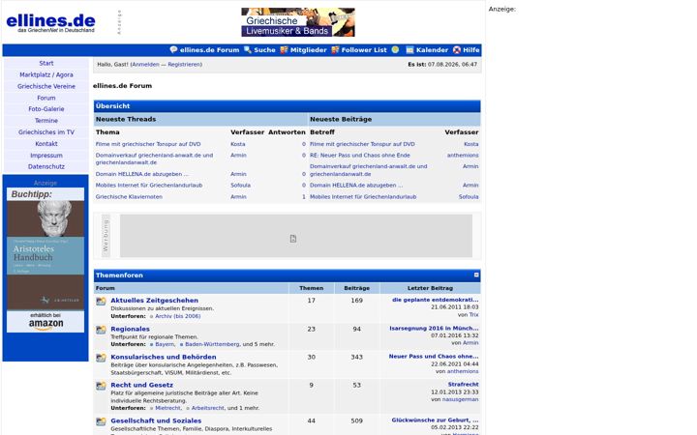Screen dimensions: 697x435
Task: Click the folder icon of Regionales forum
Action: coord(101,330)
